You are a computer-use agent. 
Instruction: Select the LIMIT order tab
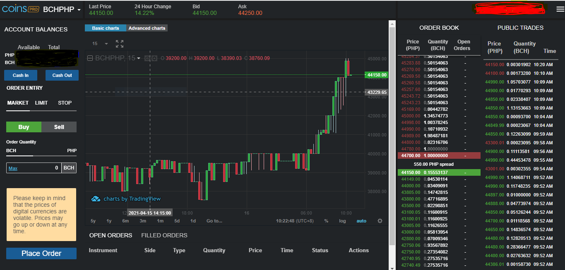tap(41, 103)
